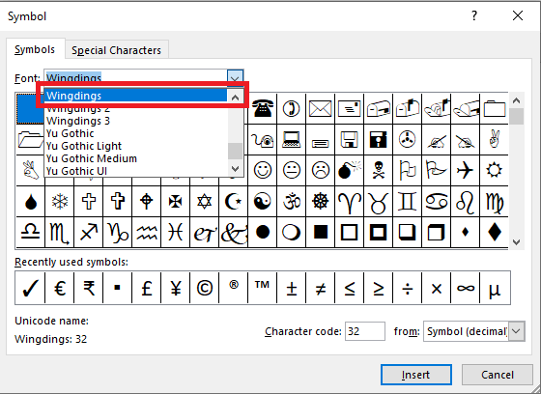Choose the division sign recent symbol
Image resolution: width=541 pixels, height=394 pixels.
point(407,288)
